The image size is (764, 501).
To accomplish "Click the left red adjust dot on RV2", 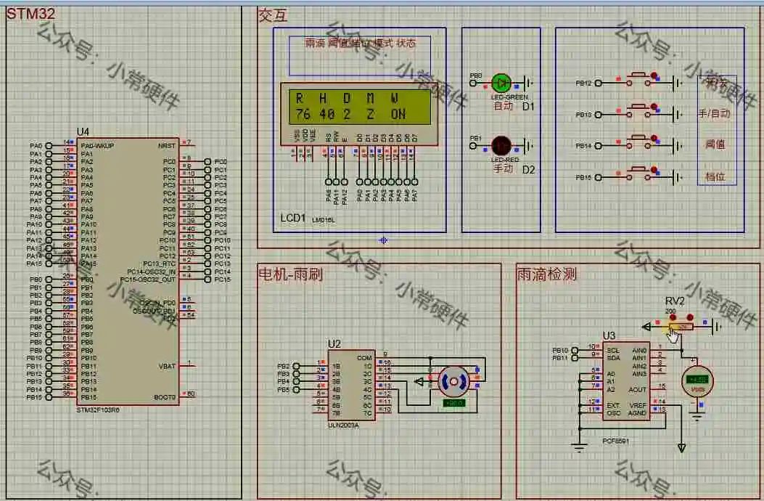I will (x=673, y=317).
